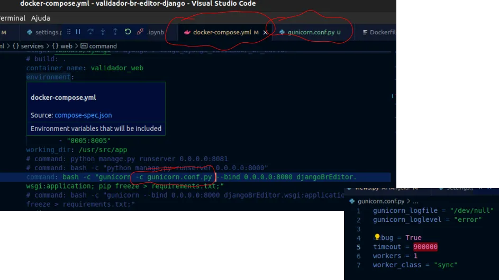Click the Step Over debug button

[x=90, y=32]
